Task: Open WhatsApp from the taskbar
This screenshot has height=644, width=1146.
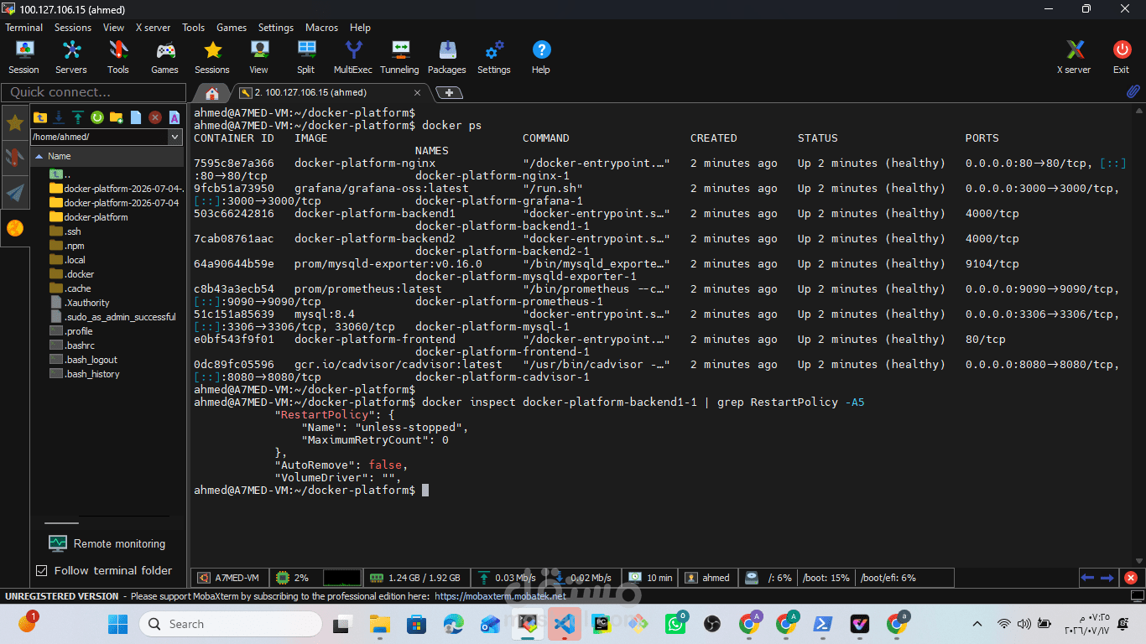Action: (675, 624)
